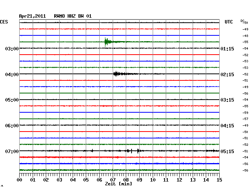This screenshot has height=190, width=250.
Task: Click the 05:15 UTC time label
Action: pos(227,151)
